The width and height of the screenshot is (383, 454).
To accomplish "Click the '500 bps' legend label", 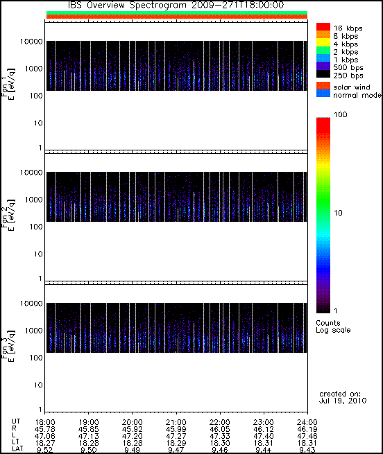I will point(348,67).
